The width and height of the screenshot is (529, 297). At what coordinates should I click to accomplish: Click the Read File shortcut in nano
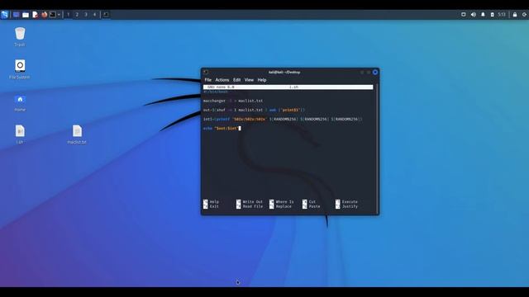250,206
